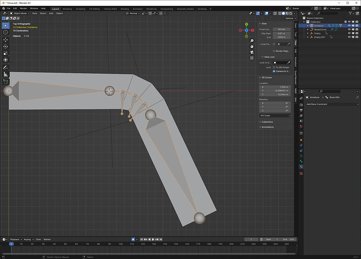This screenshot has width=361, height=259.
Task: Open the Render properties tab
Action: tap(301, 105)
